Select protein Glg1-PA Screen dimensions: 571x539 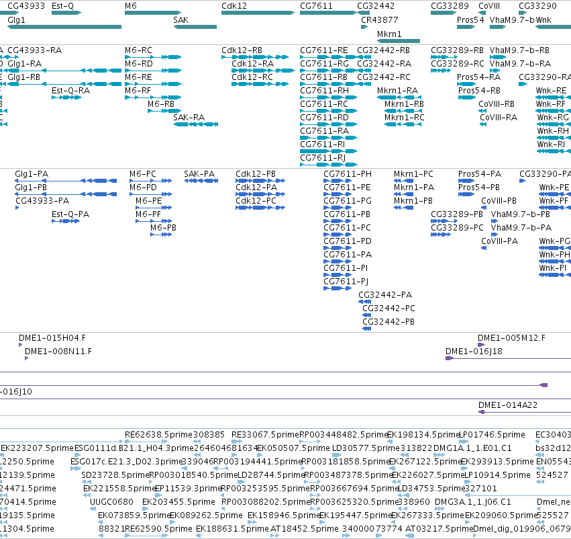click(66, 181)
